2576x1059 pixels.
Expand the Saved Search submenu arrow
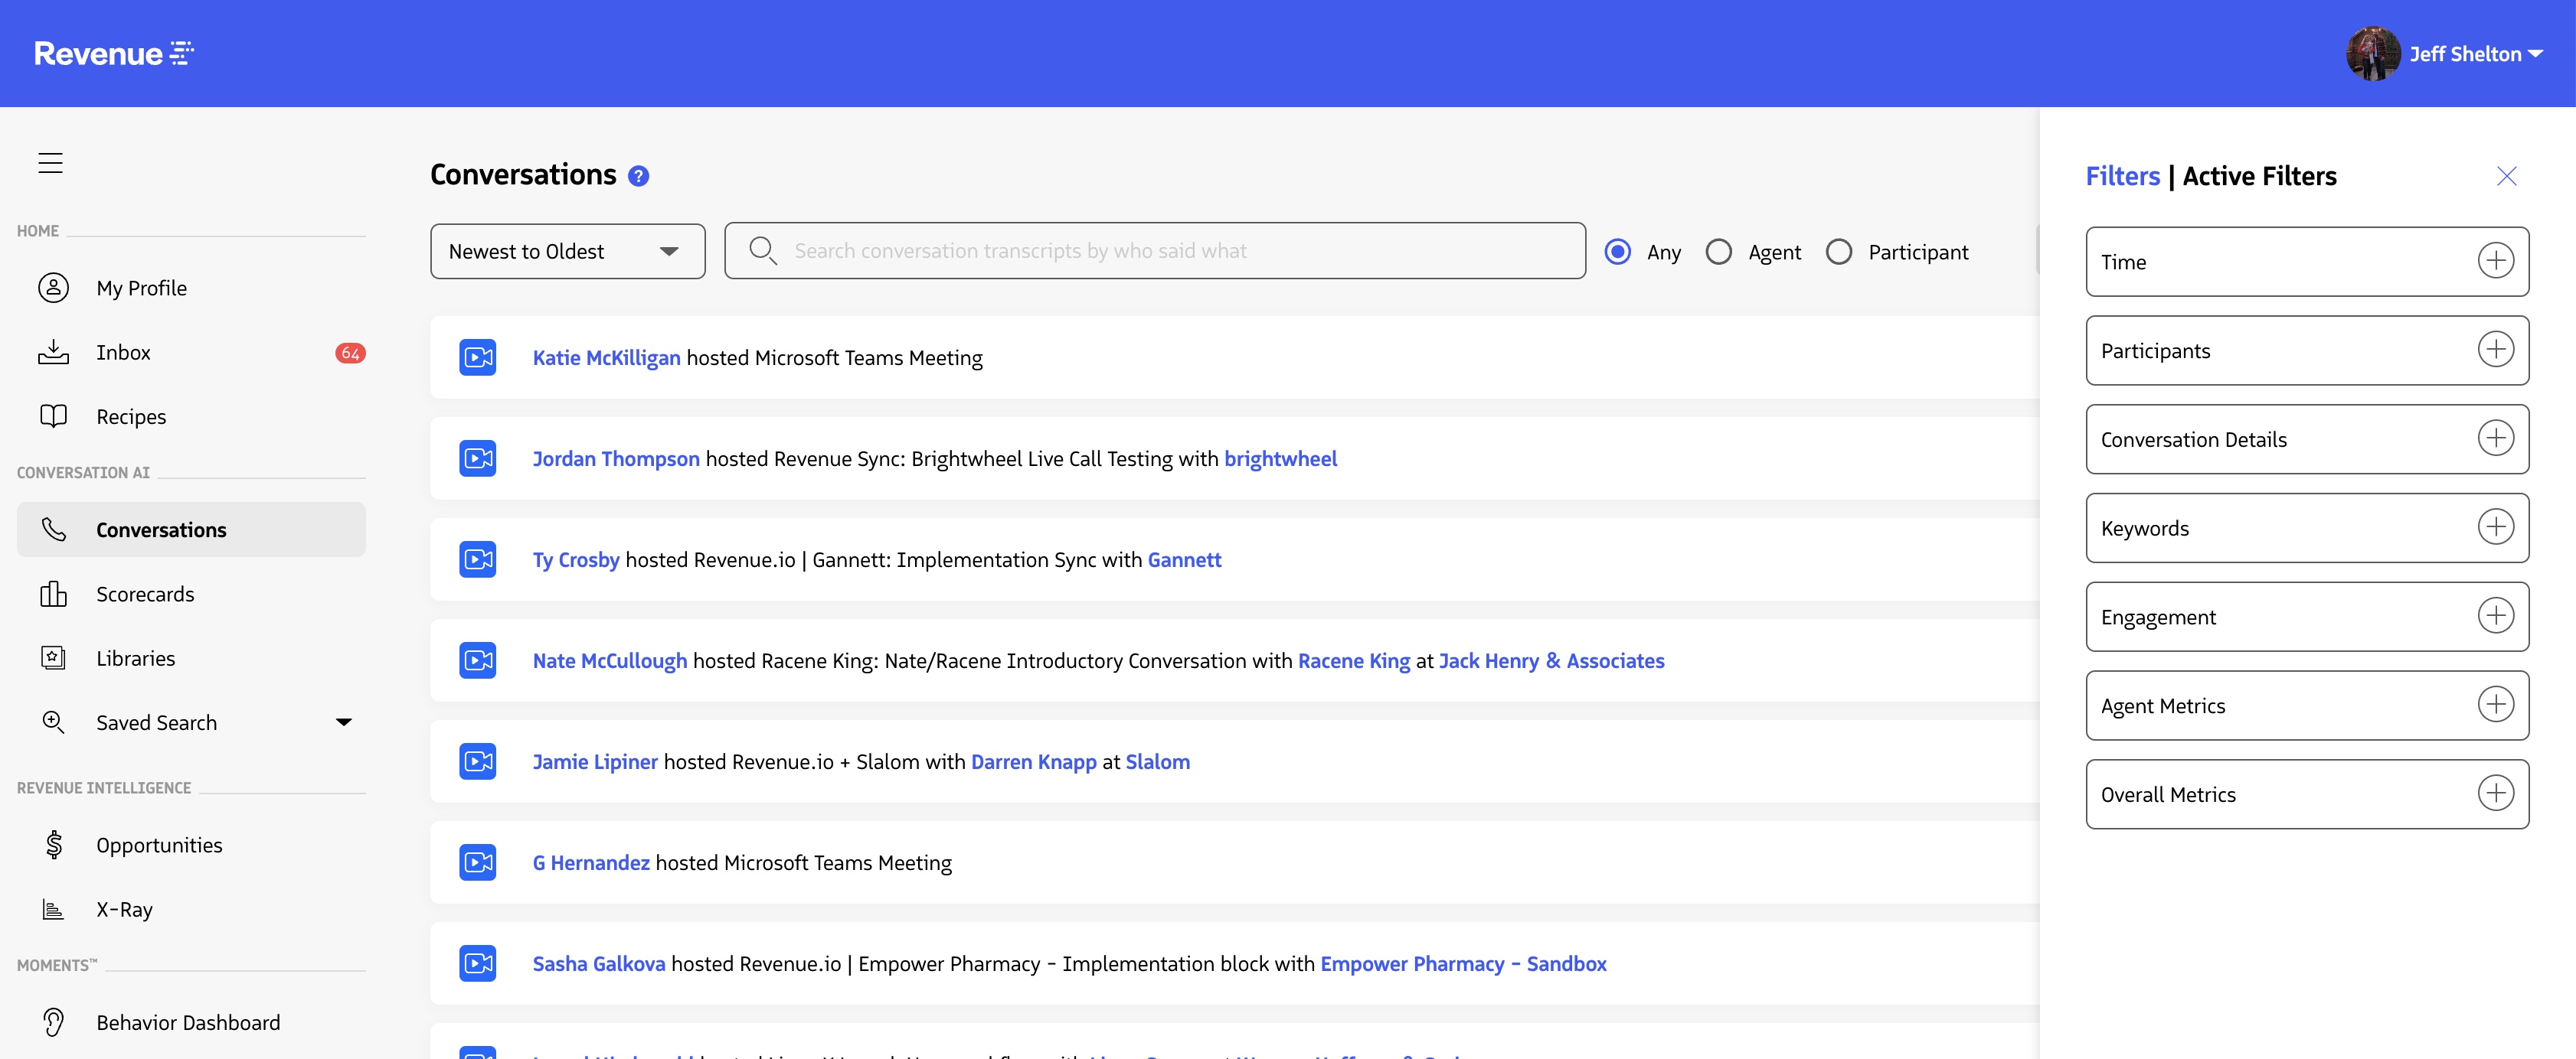[343, 722]
